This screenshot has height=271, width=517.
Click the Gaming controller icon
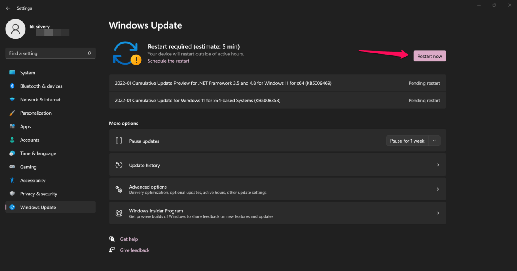click(12, 167)
